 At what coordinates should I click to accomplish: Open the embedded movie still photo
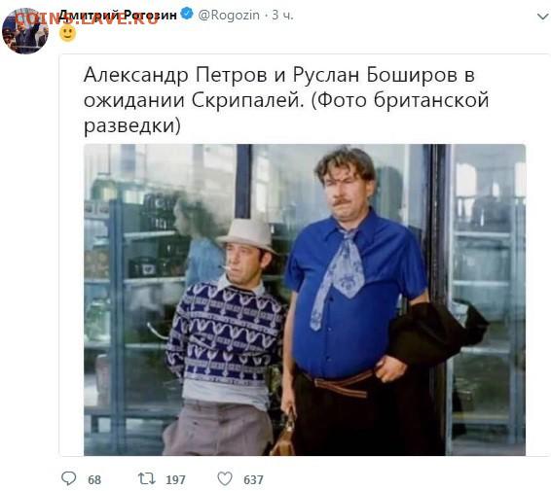pyautogui.click(x=305, y=299)
